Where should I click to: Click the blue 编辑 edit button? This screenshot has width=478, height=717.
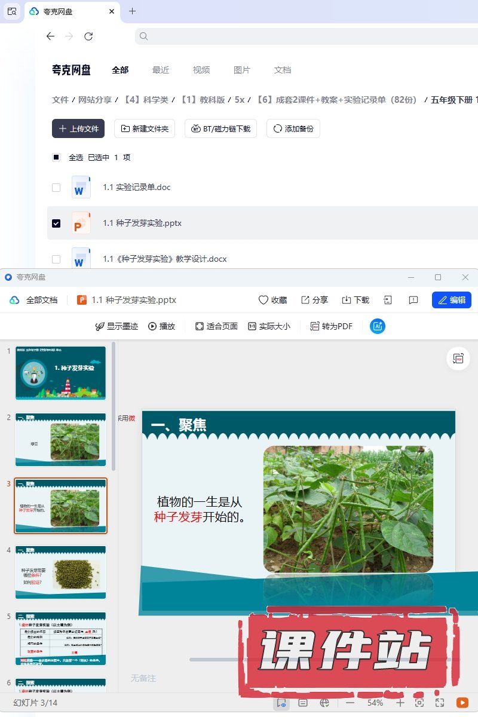[451, 300]
